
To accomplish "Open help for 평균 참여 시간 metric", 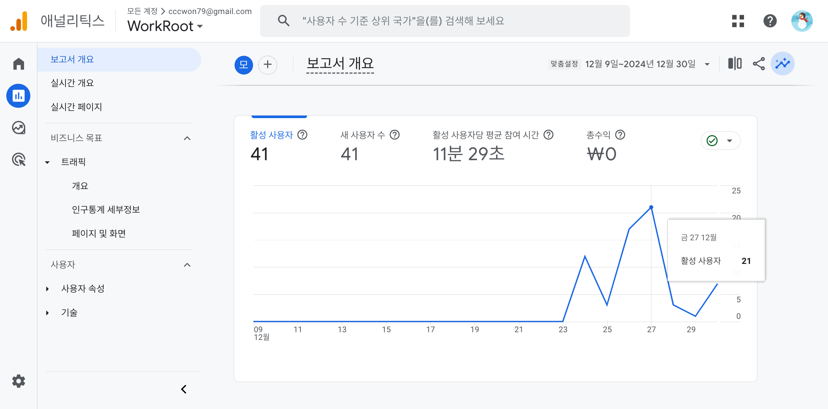I will 549,135.
